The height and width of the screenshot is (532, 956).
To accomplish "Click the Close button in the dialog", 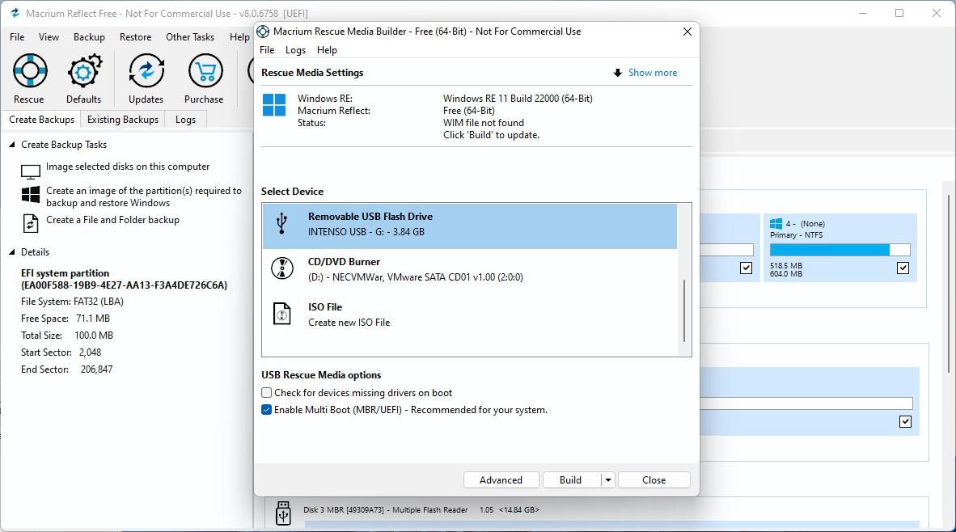I will click(x=654, y=480).
